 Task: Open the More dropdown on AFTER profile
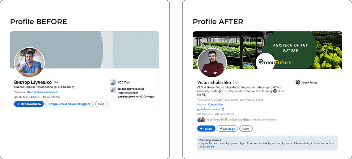(x=246, y=129)
